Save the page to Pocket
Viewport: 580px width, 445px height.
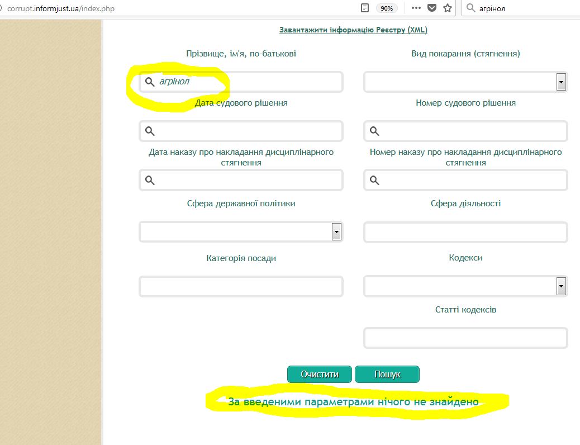tap(432, 8)
